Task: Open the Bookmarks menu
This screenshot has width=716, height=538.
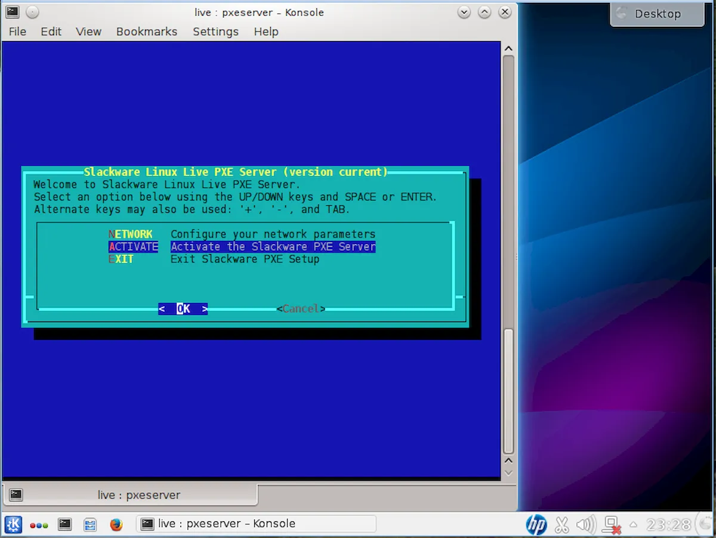Action: 147,32
